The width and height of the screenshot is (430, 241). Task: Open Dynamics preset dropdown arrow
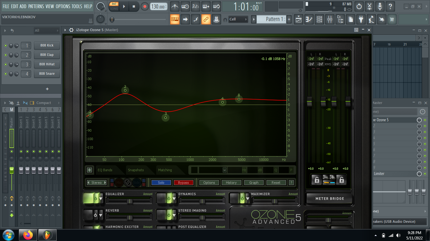click(174, 199)
